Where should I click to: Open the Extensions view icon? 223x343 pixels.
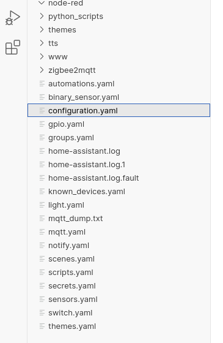pos(13,47)
